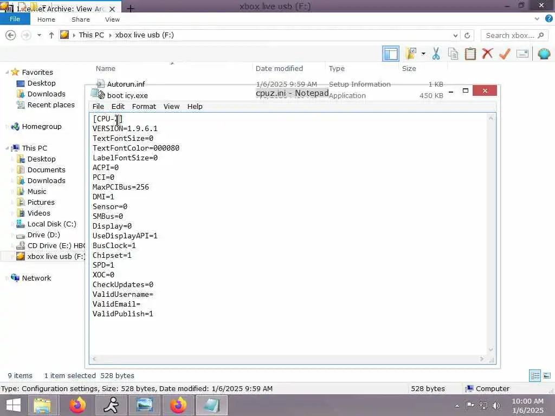Select Documents under This PC
Screen dimensions: 555x416
(x=47, y=170)
